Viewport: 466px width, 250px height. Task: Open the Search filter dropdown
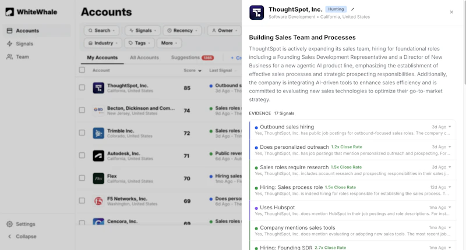pyautogui.click(x=101, y=30)
